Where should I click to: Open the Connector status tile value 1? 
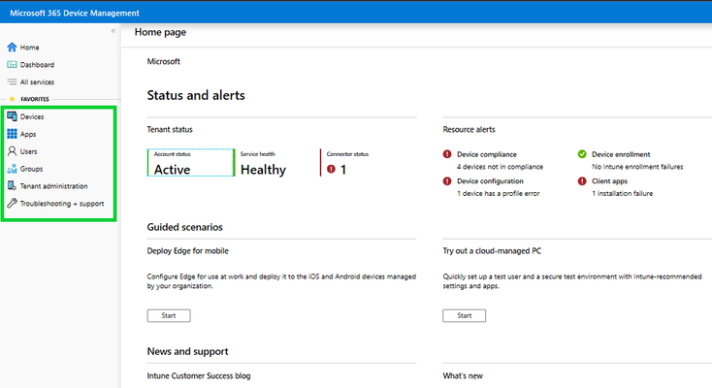click(343, 170)
